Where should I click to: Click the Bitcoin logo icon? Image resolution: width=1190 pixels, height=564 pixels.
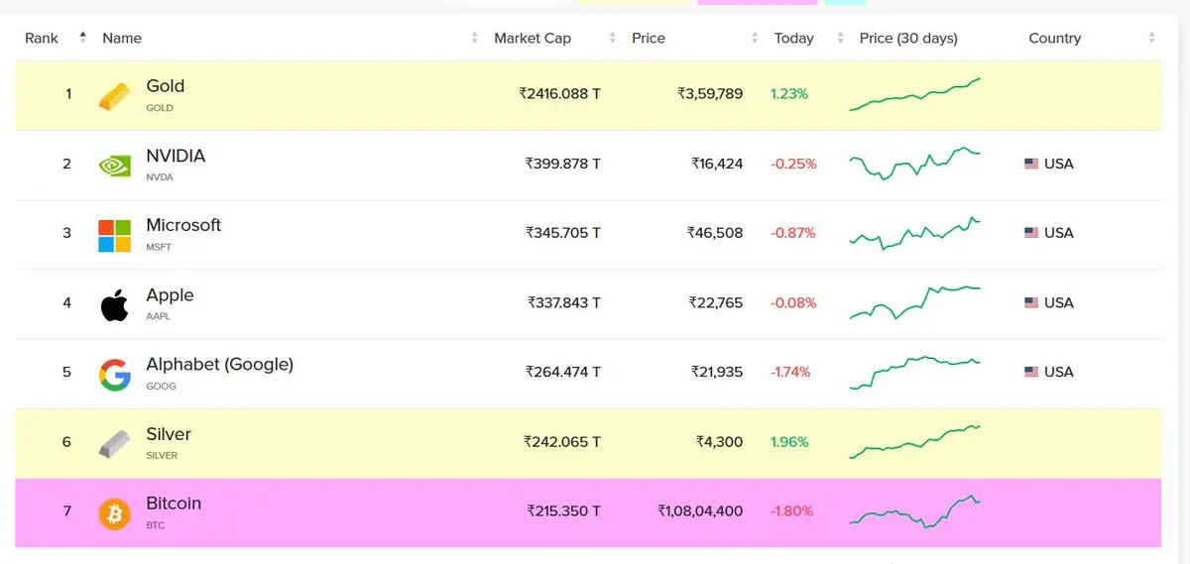[x=114, y=513]
